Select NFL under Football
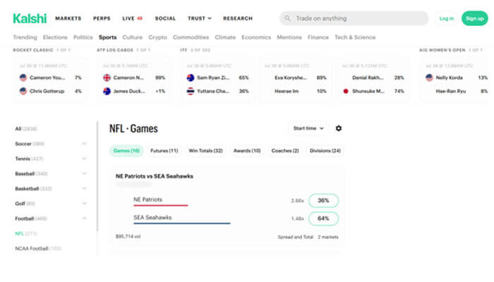 click(x=26, y=233)
